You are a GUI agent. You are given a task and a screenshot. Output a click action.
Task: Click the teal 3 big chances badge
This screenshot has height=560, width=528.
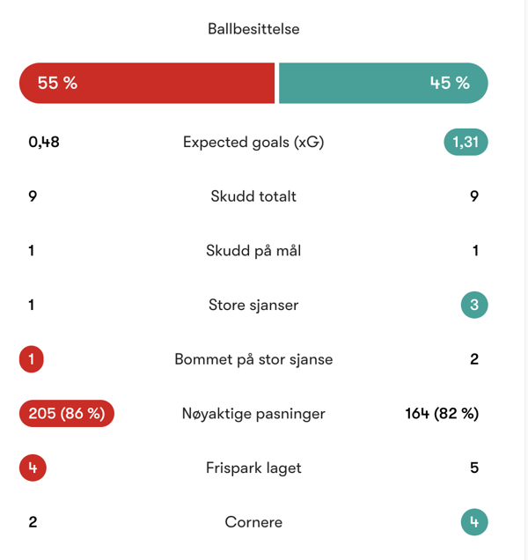tap(474, 306)
